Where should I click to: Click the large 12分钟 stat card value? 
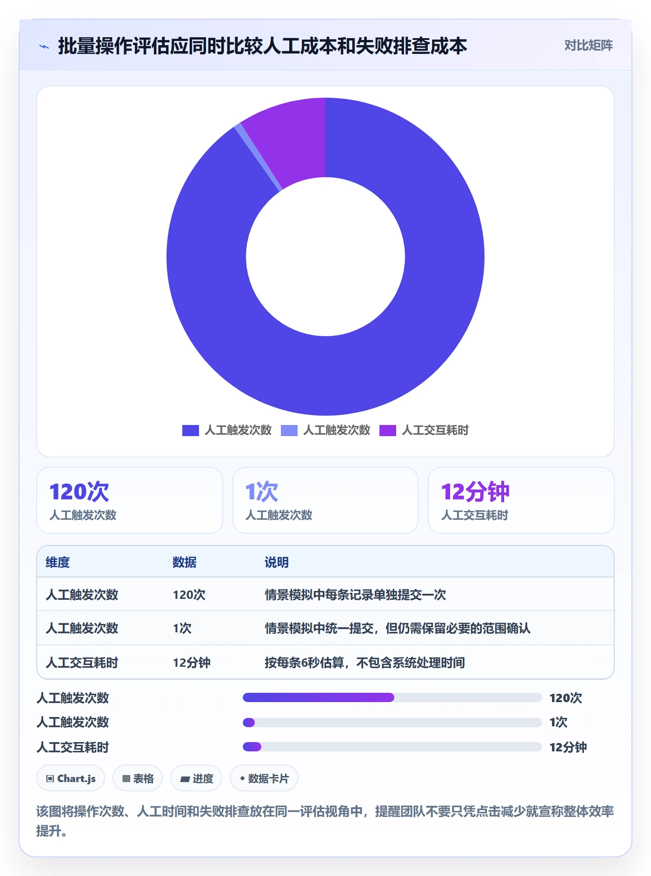475,491
